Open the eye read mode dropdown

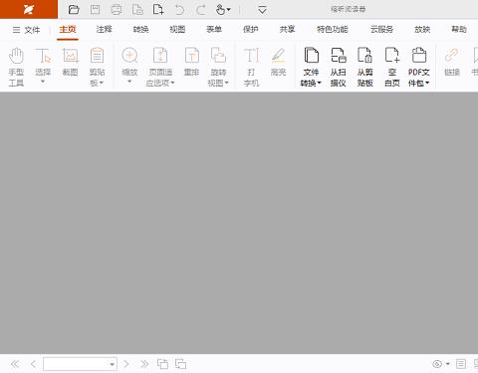[441, 364]
